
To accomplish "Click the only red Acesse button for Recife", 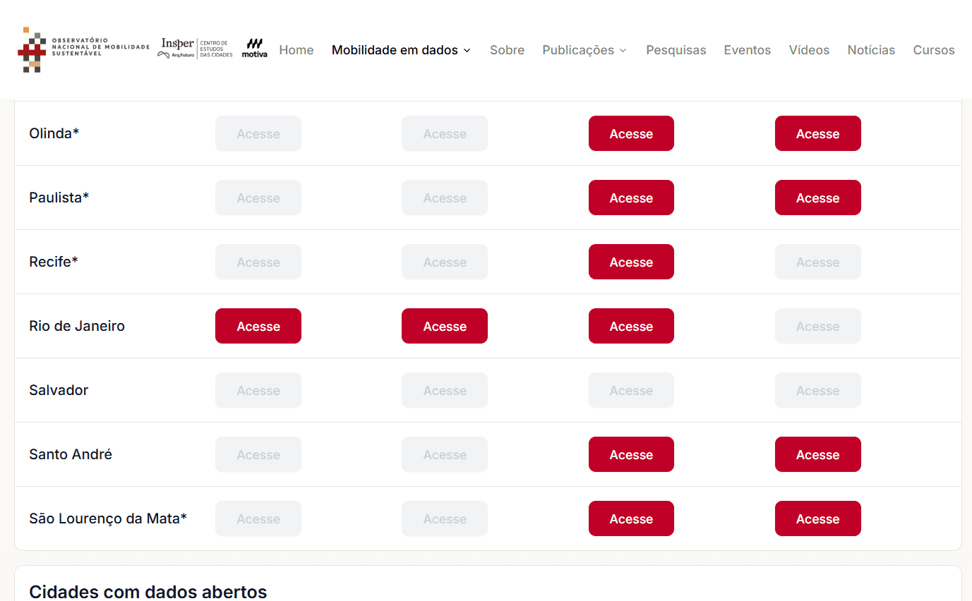I will click(x=631, y=262).
